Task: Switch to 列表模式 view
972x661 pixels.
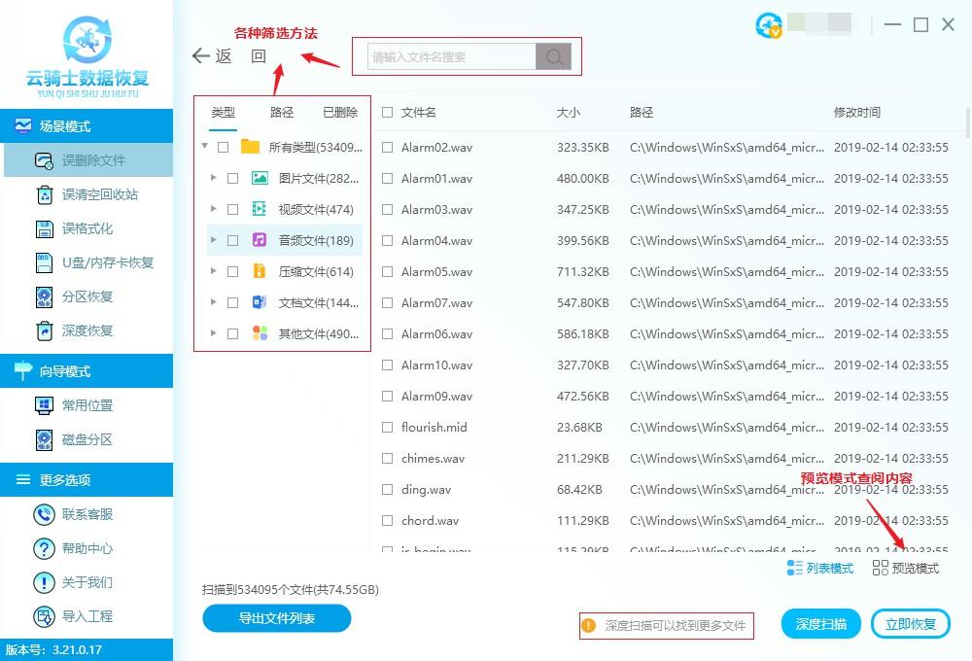Action: pyautogui.click(x=820, y=568)
